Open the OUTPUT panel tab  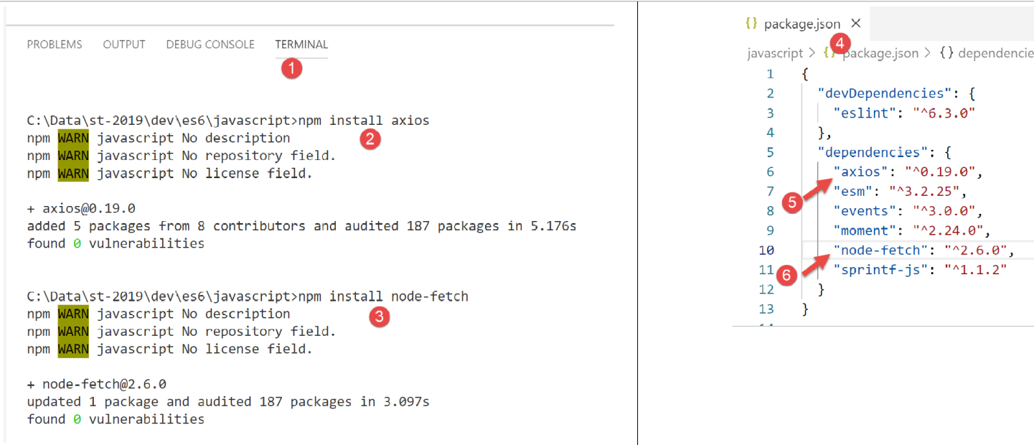point(124,44)
